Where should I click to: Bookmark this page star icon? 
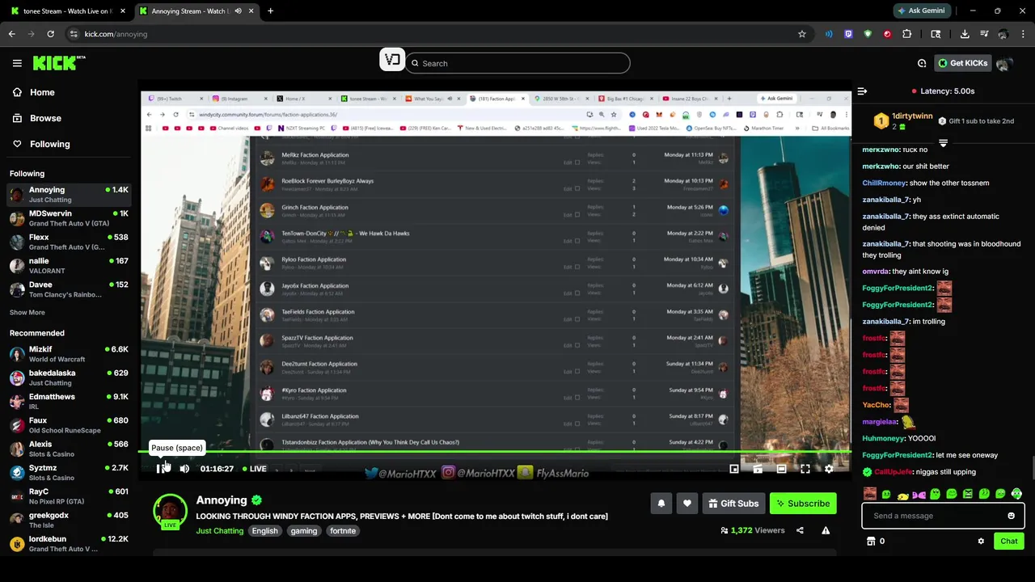(801, 34)
